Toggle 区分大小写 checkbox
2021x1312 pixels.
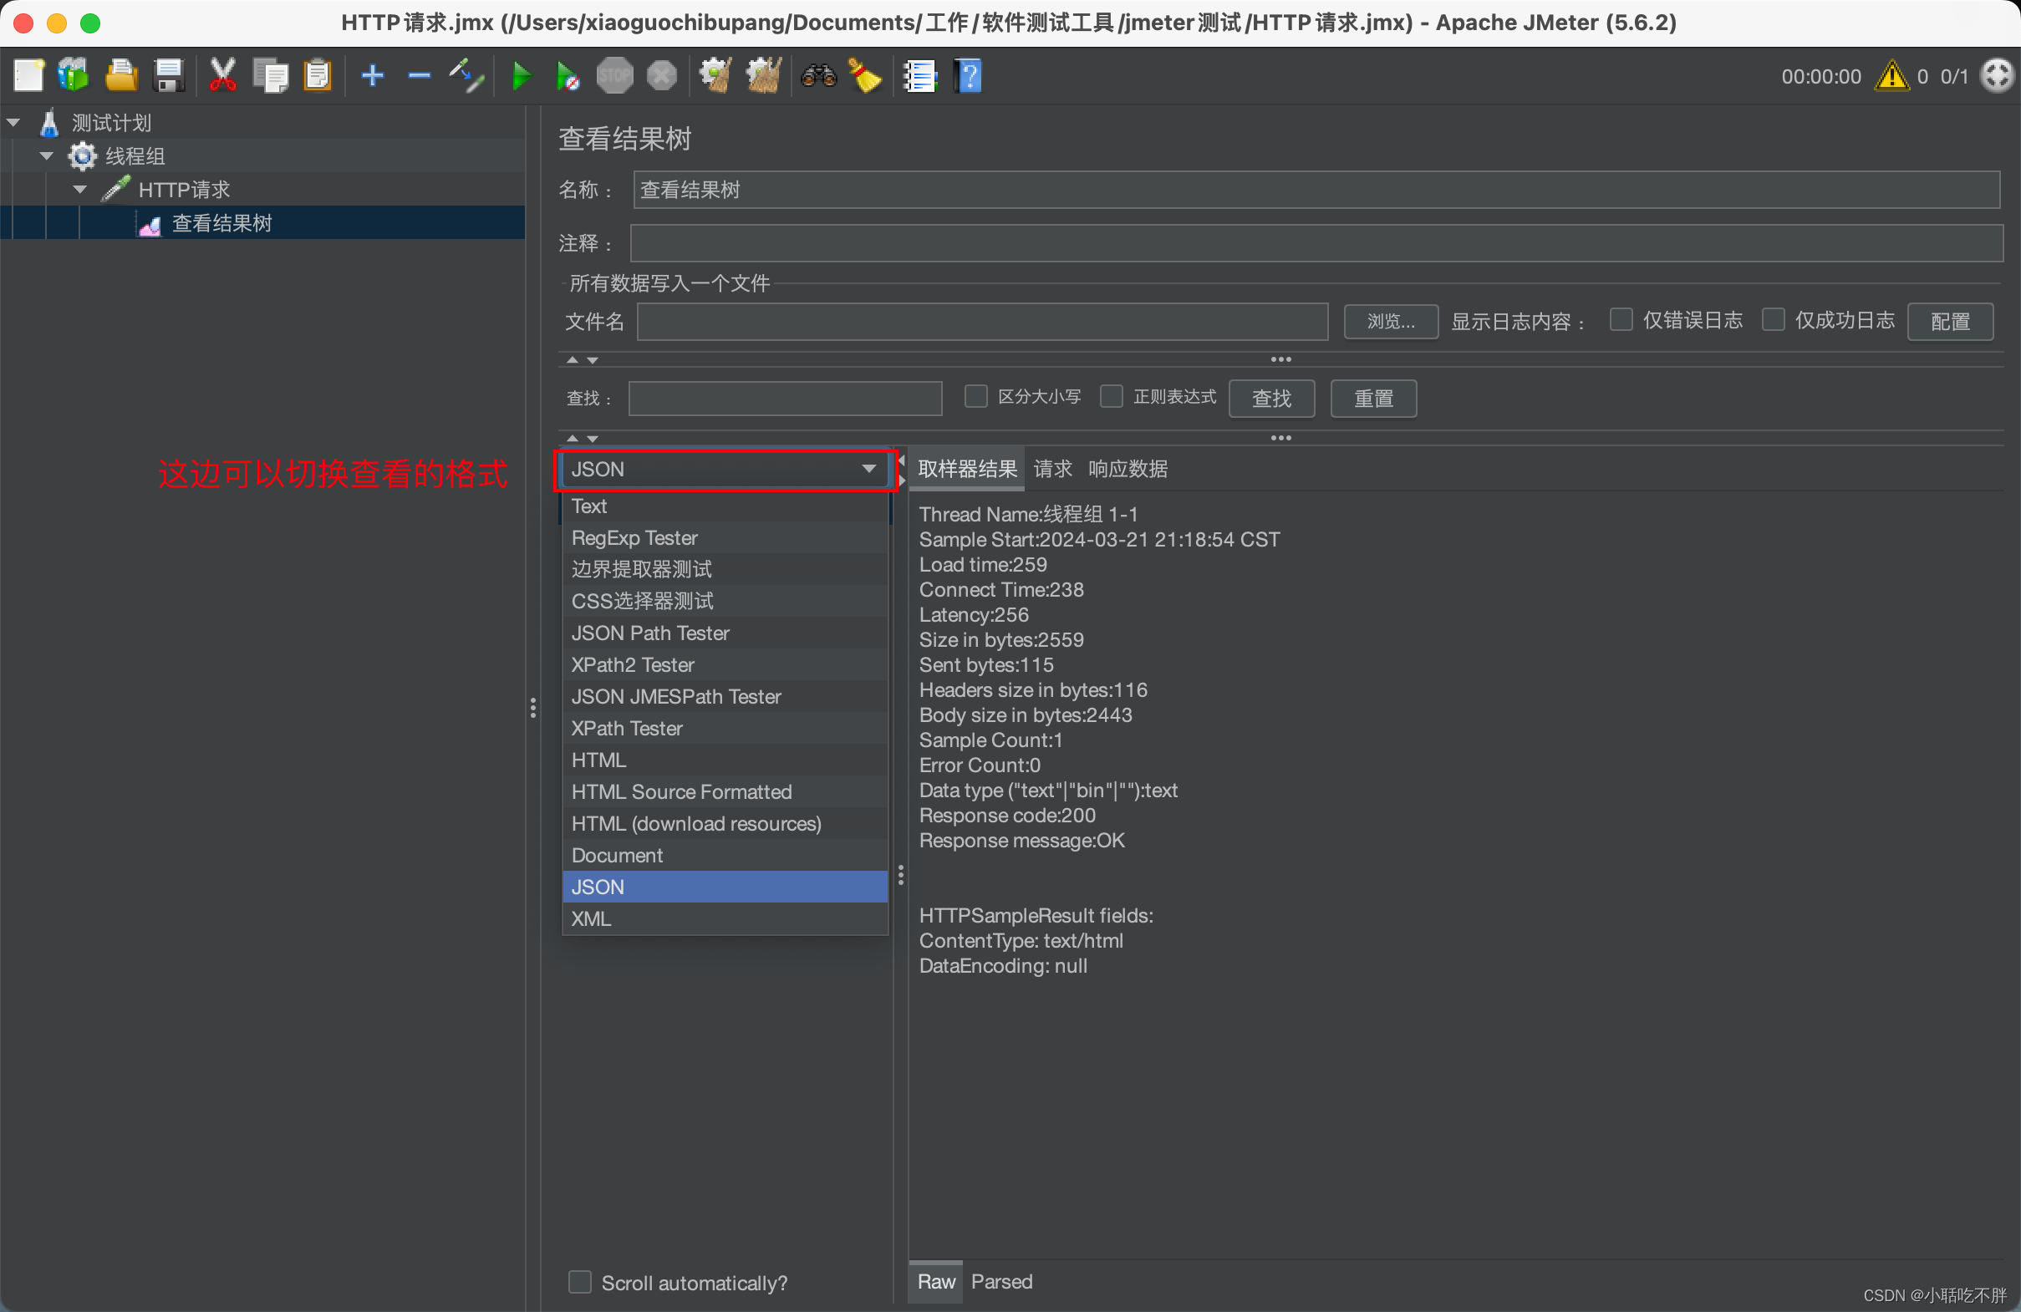click(976, 397)
